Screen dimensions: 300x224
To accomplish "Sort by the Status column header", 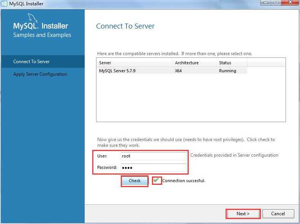I will (x=232, y=63).
